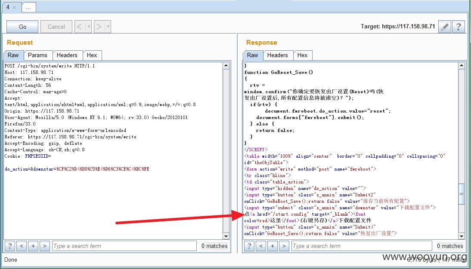Switch to Request Headers tab

click(67, 55)
